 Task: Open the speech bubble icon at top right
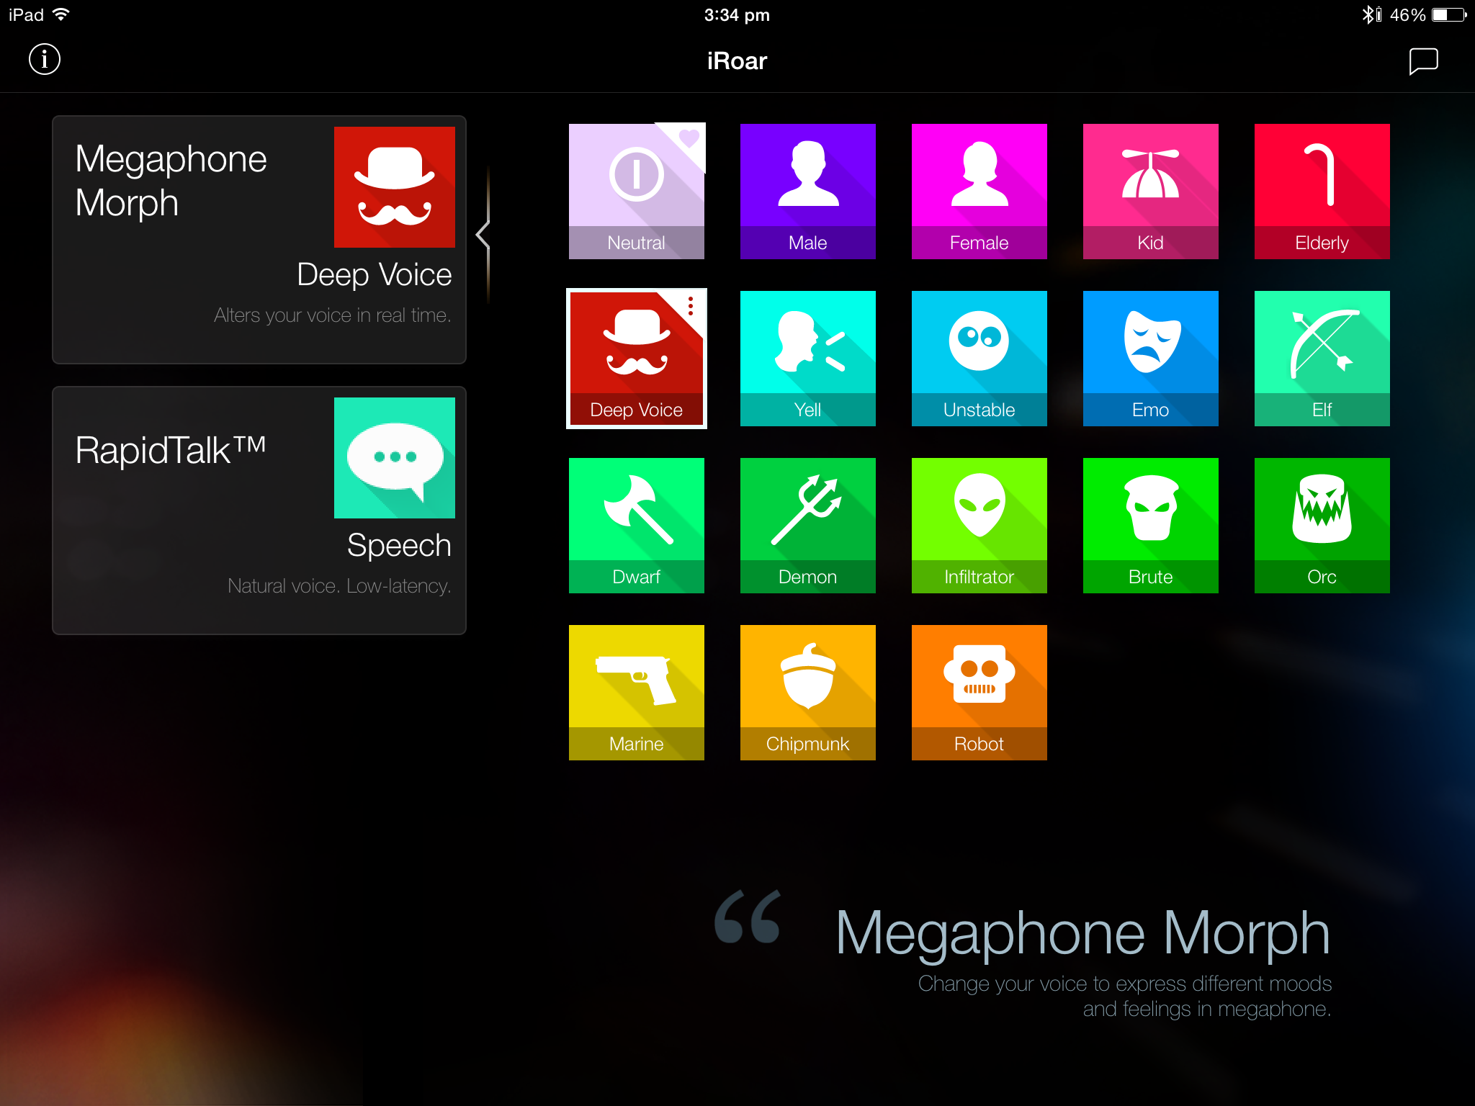coord(1423,61)
